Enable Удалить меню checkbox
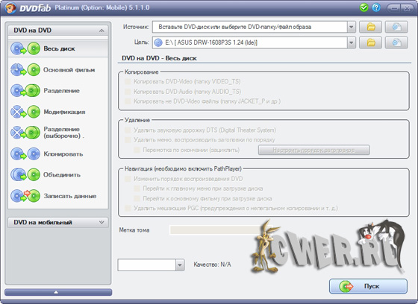The image size is (418, 304). (x=128, y=140)
